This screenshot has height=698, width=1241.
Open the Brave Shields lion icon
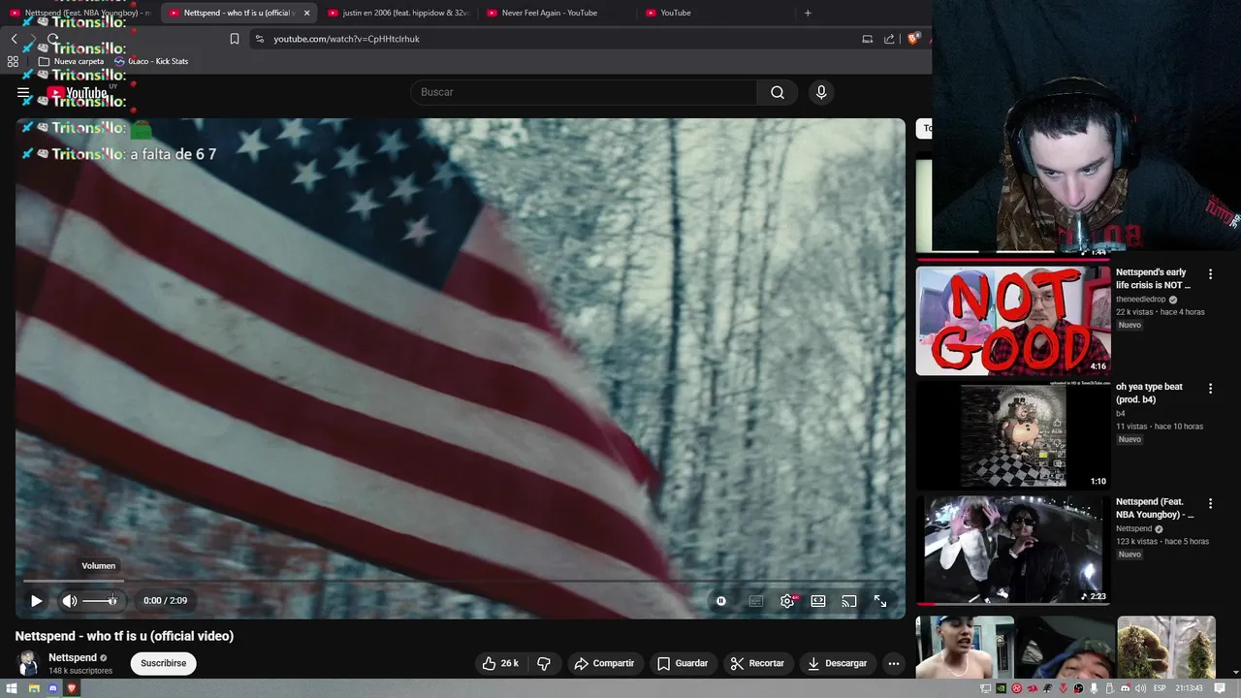click(913, 39)
